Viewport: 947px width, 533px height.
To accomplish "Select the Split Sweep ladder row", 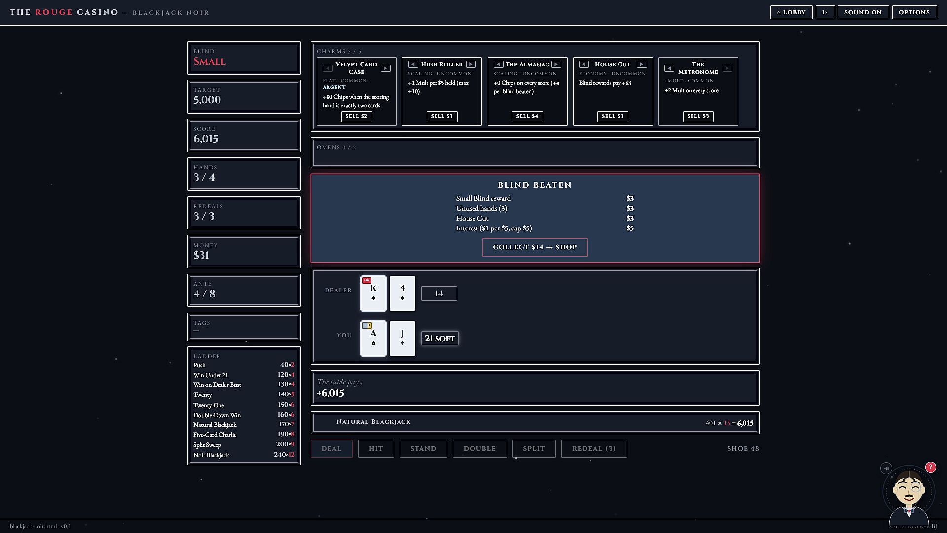I will click(244, 445).
